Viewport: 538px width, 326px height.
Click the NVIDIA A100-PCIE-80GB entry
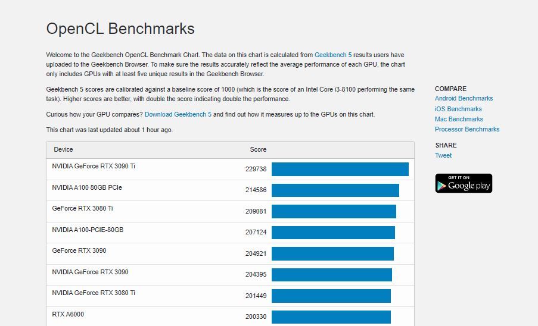click(88, 230)
